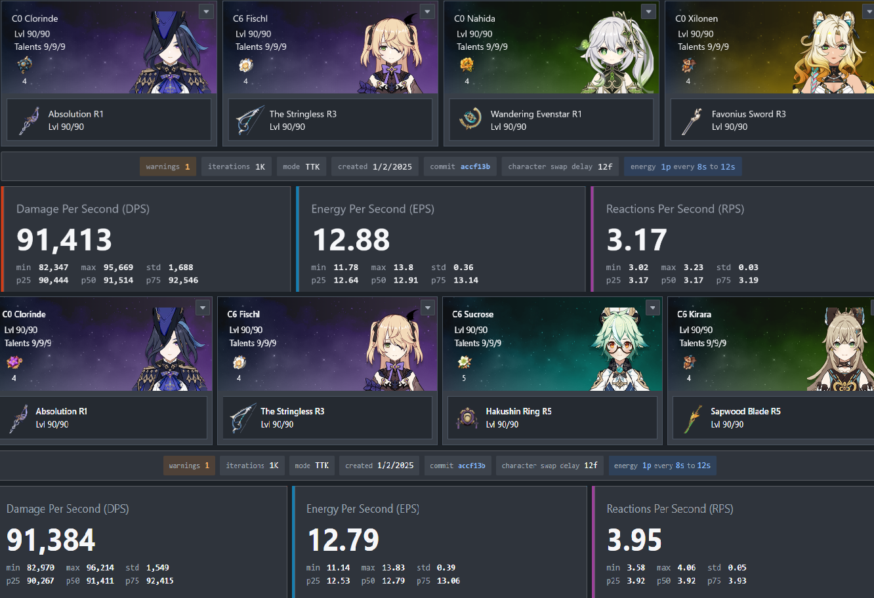Click min 82,970 DPS statistic

(x=31, y=568)
